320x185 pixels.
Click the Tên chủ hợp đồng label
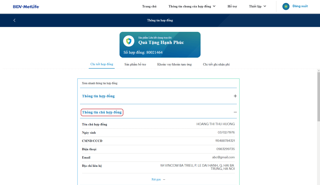point(94,124)
